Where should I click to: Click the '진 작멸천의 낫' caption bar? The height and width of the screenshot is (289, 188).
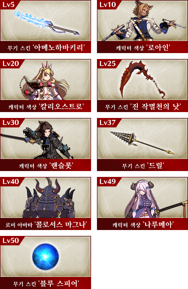pos(142,106)
